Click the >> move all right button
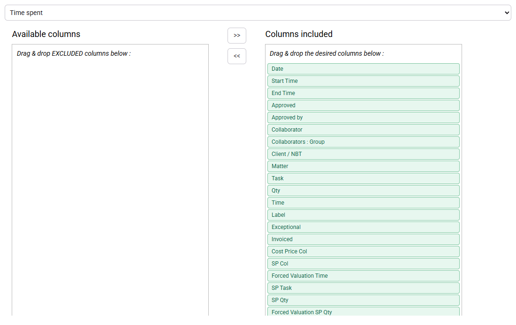The width and height of the screenshot is (516, 325). coord(236,36)
